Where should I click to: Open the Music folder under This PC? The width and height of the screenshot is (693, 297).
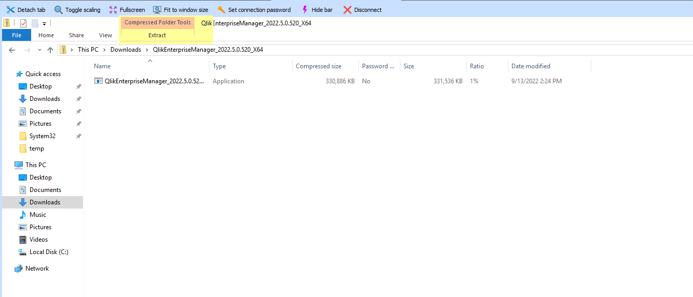pos(38,215)
